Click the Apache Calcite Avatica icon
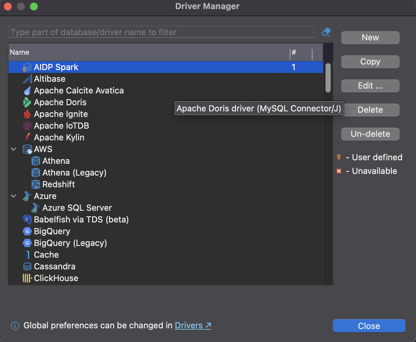The image size is (416, 342). (27, 91)
